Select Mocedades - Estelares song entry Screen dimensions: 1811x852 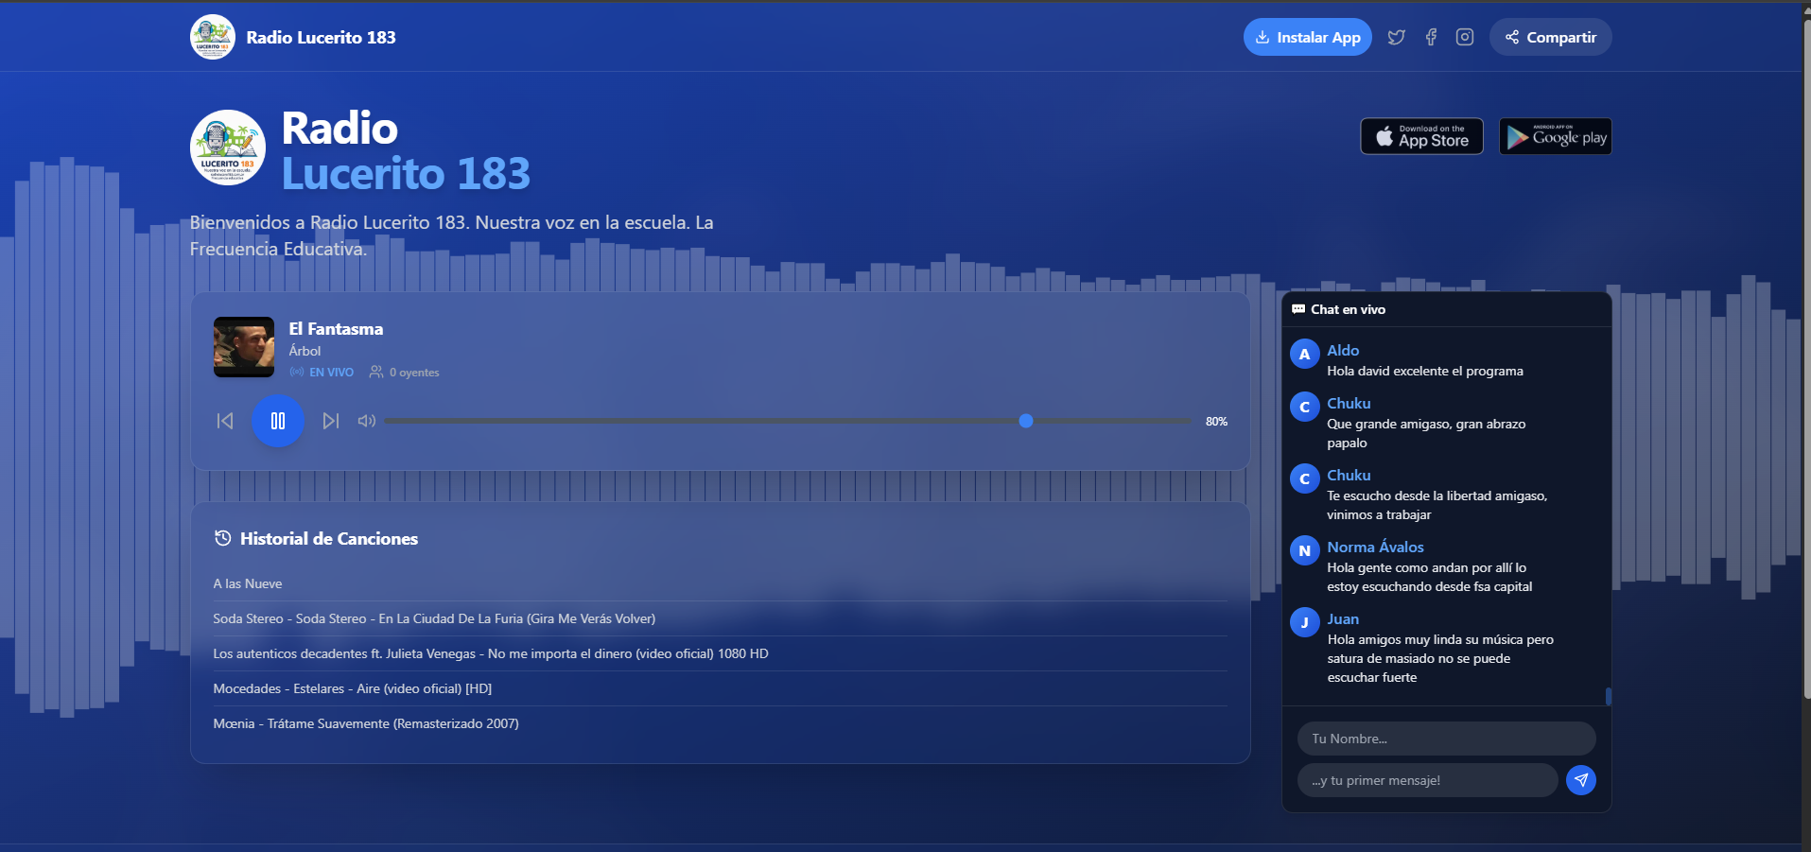353,688
